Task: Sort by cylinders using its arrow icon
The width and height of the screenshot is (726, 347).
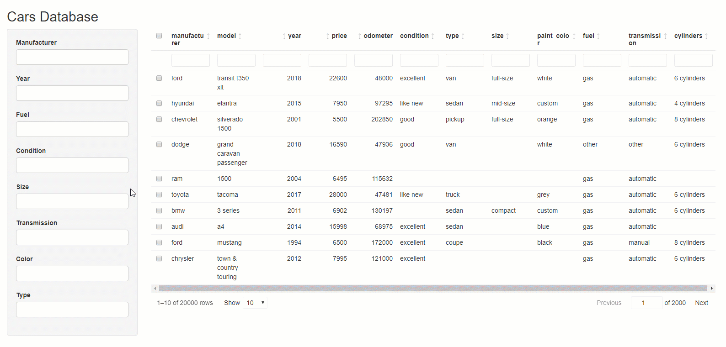Action: 706,36
